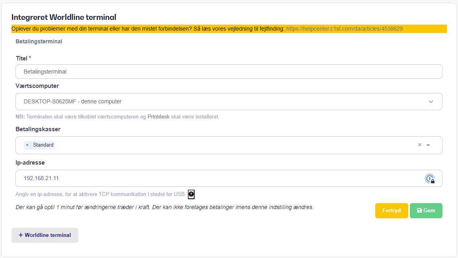This screenshot has width=458, height=258.
Task: Click the Integreret Worldline terminal heading
Action: [x=64, y=17]
